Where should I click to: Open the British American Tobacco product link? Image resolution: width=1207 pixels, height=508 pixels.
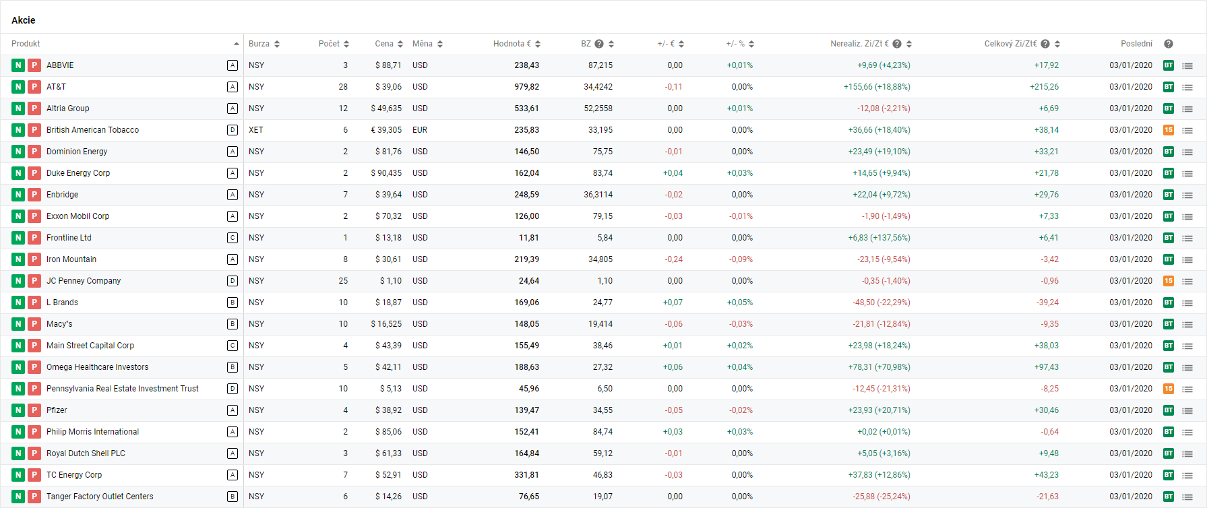pos(92,130)
